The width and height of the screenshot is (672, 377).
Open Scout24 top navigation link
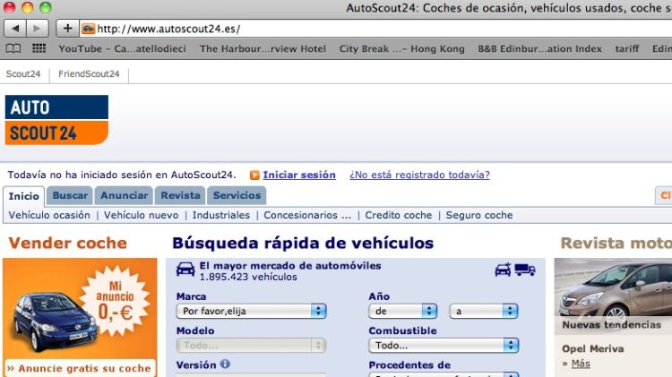point(23,73)
